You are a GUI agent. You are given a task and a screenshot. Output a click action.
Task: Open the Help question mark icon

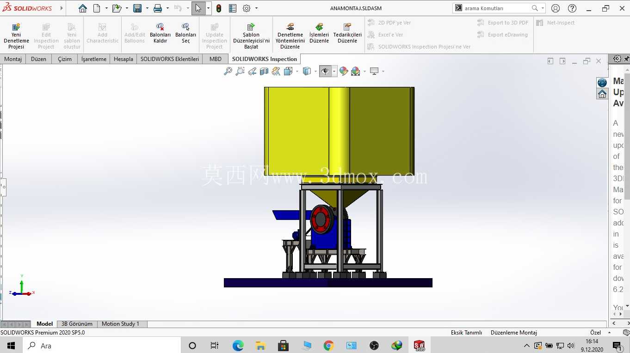[x=572, y=8]
